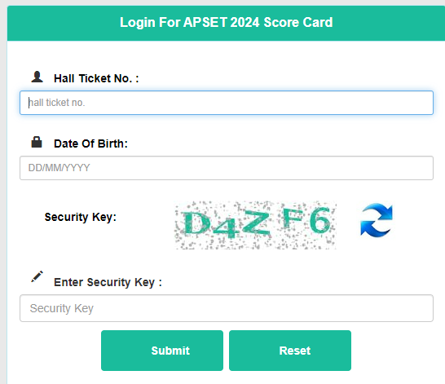Focus the hall ticket no. input field
The width and height of the screenshot is (445, 384).
(x=227, y=103)
